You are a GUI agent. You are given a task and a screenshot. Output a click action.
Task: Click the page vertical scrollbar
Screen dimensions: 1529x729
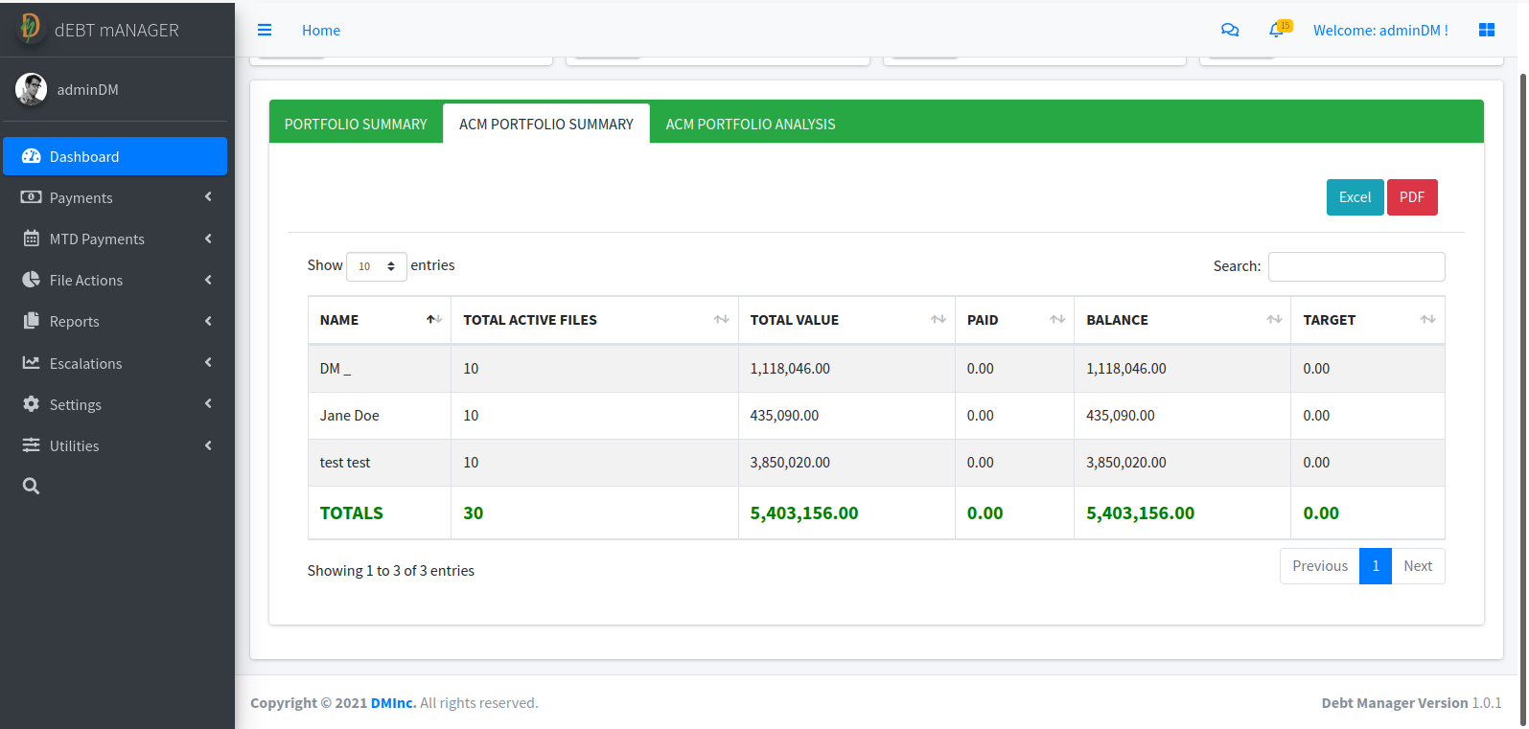click(x=1522, y=383)
